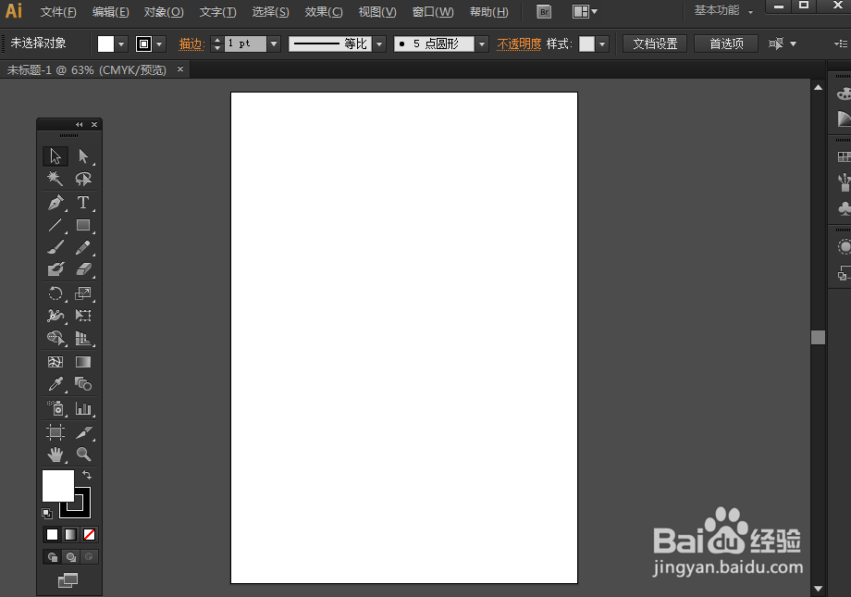Select the Blob Brush tool
851x597 pixels.
click(x=55, y=269)
